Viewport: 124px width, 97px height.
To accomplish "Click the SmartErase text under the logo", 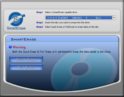I will (x=16, y=28).
